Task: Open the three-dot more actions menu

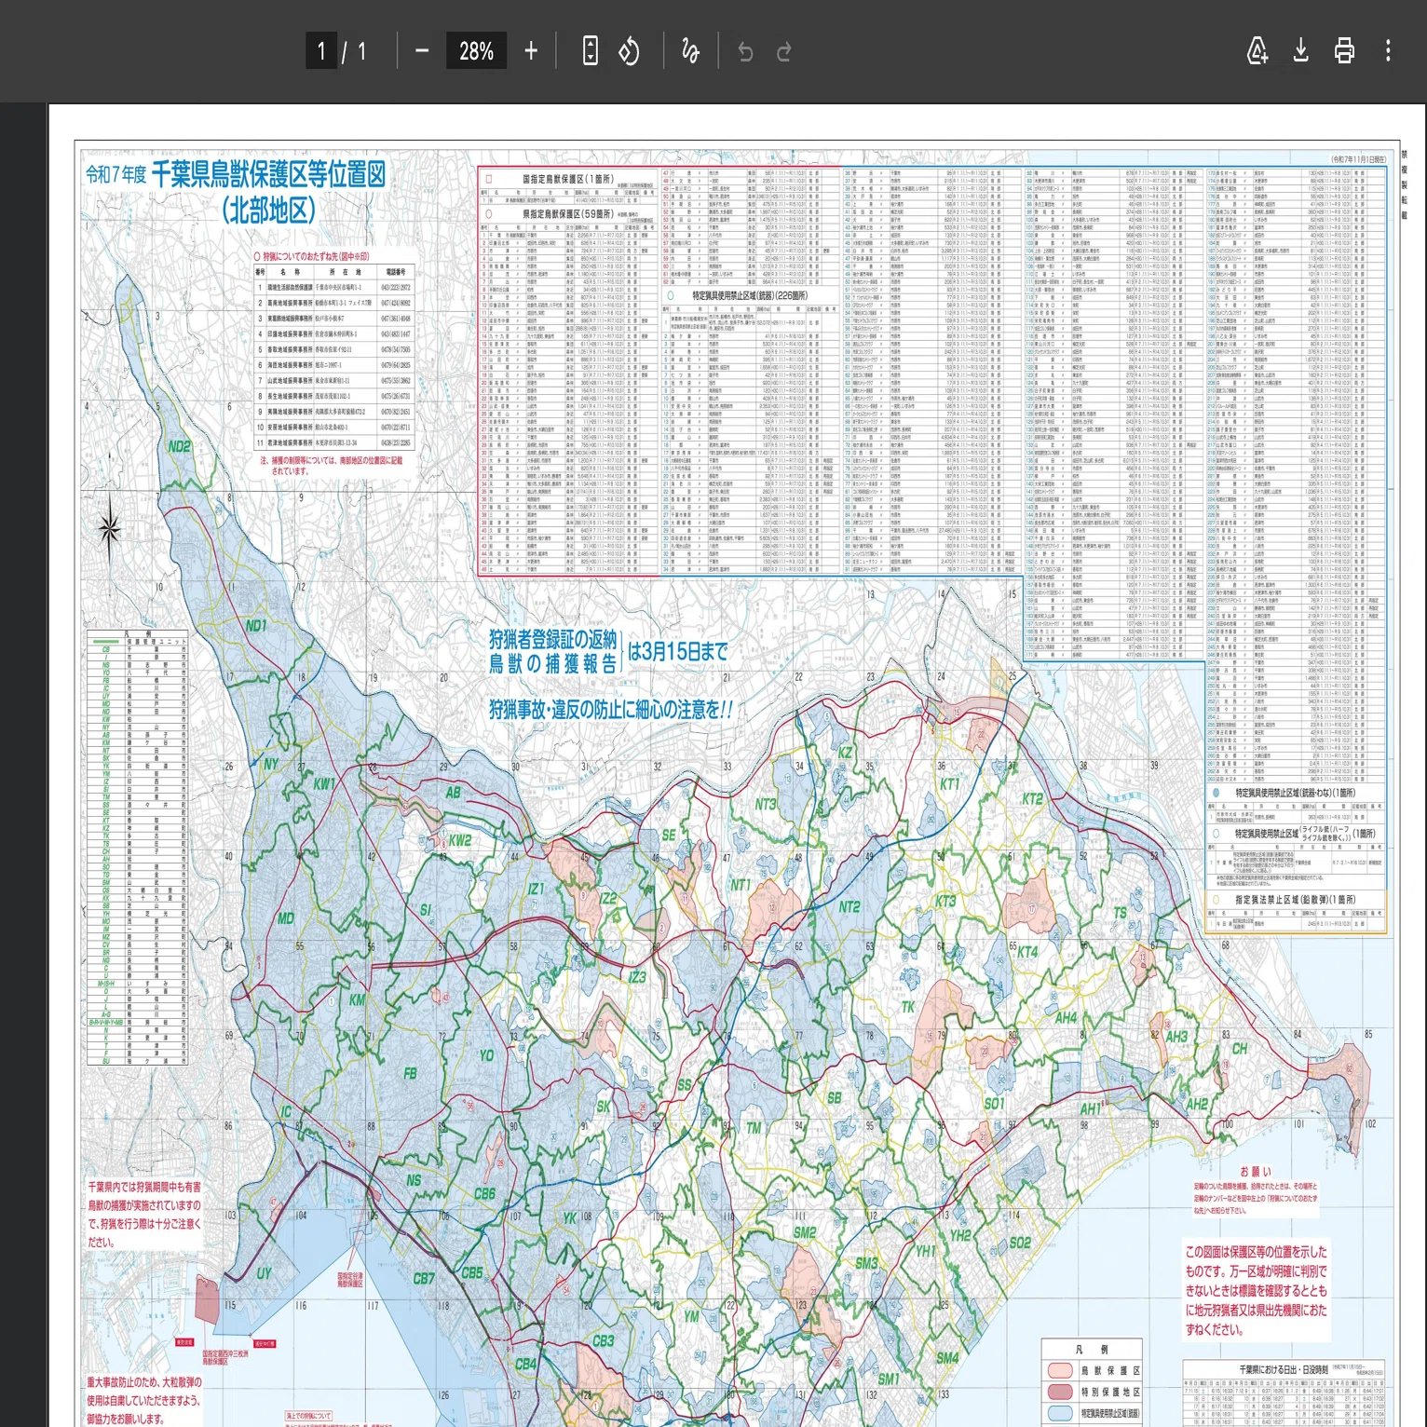Action: 1388,51
